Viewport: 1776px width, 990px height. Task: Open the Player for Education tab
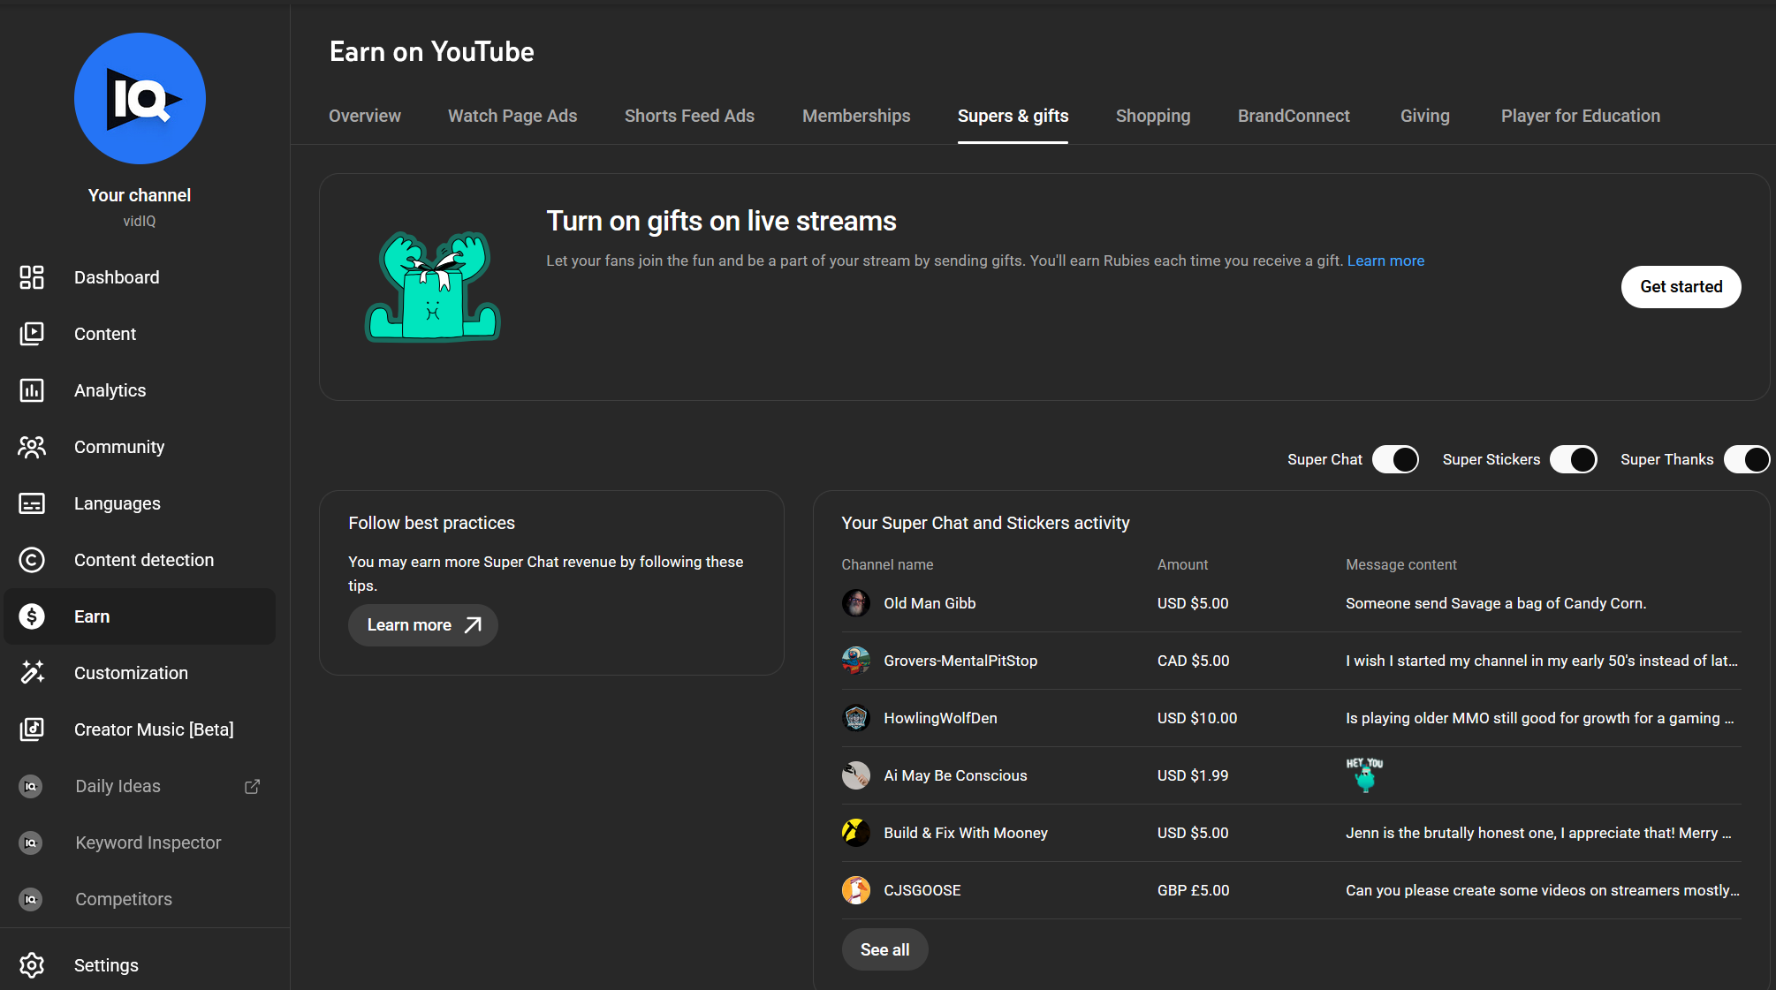coord(1580,116)
